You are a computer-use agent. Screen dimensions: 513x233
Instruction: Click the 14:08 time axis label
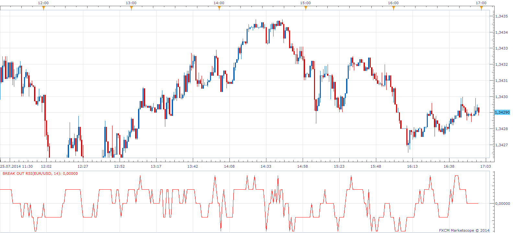point(229,166)
